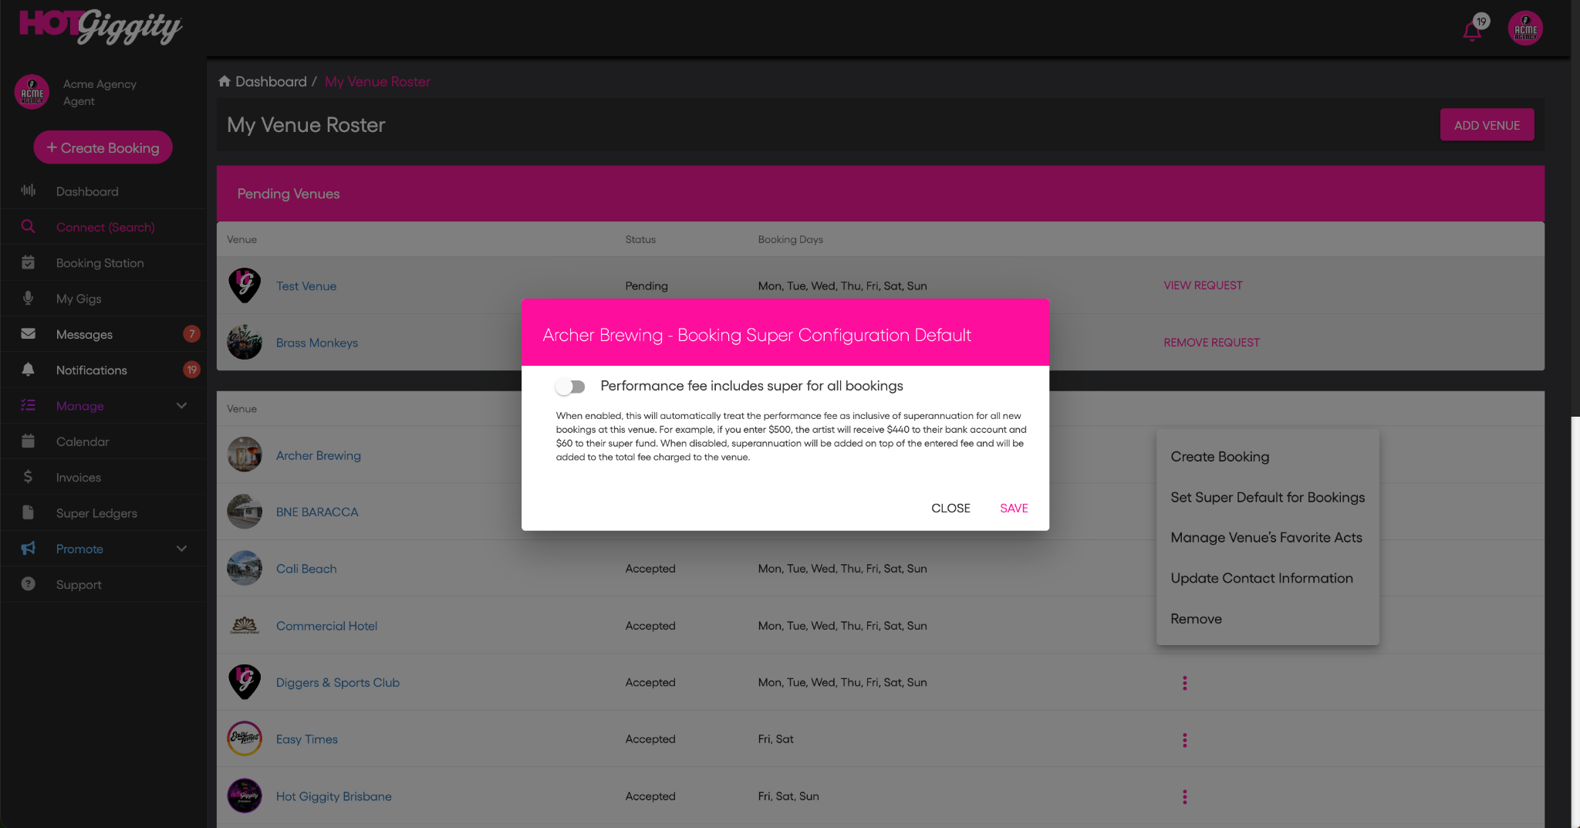
Task: Open the Test Venue link
Action: (306, 286)
